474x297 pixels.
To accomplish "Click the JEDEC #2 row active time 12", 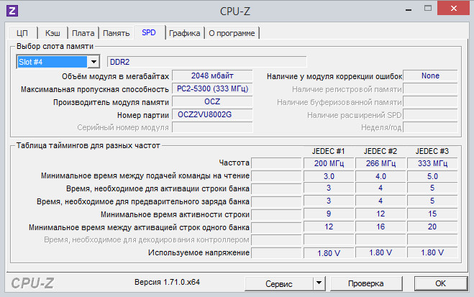I will click(380, 214).
